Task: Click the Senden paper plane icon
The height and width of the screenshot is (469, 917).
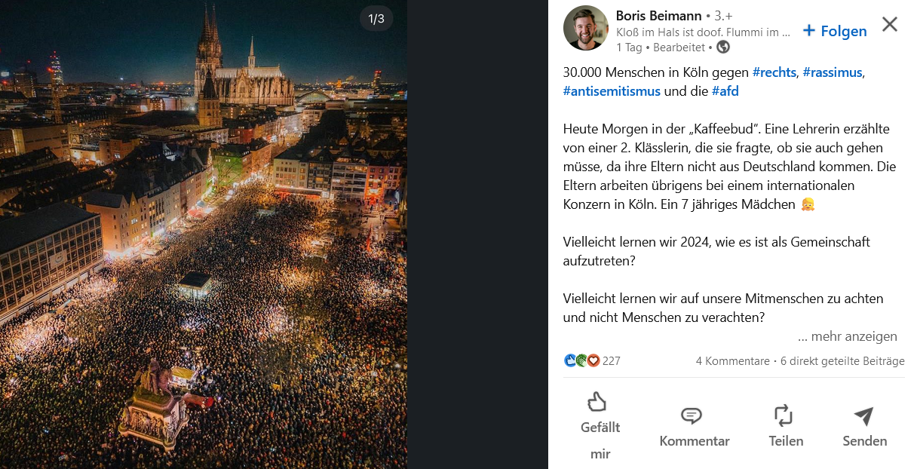Action: tap(863, 415)
